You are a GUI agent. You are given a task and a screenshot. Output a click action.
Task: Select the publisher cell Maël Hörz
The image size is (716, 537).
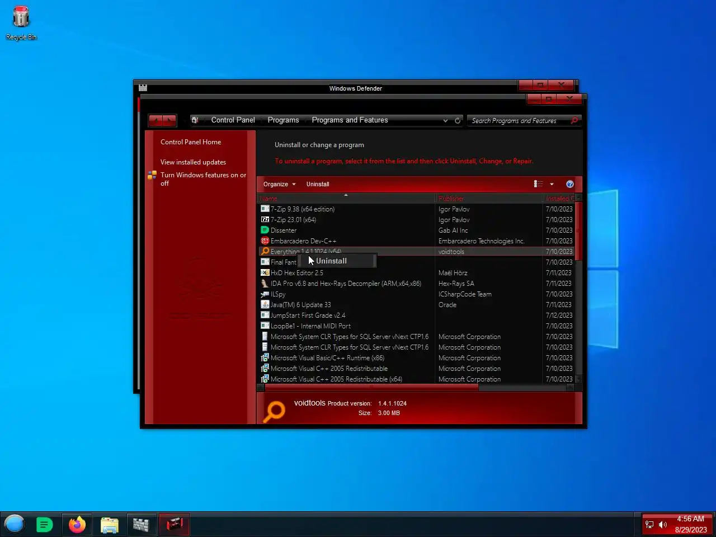pos(453,272)
